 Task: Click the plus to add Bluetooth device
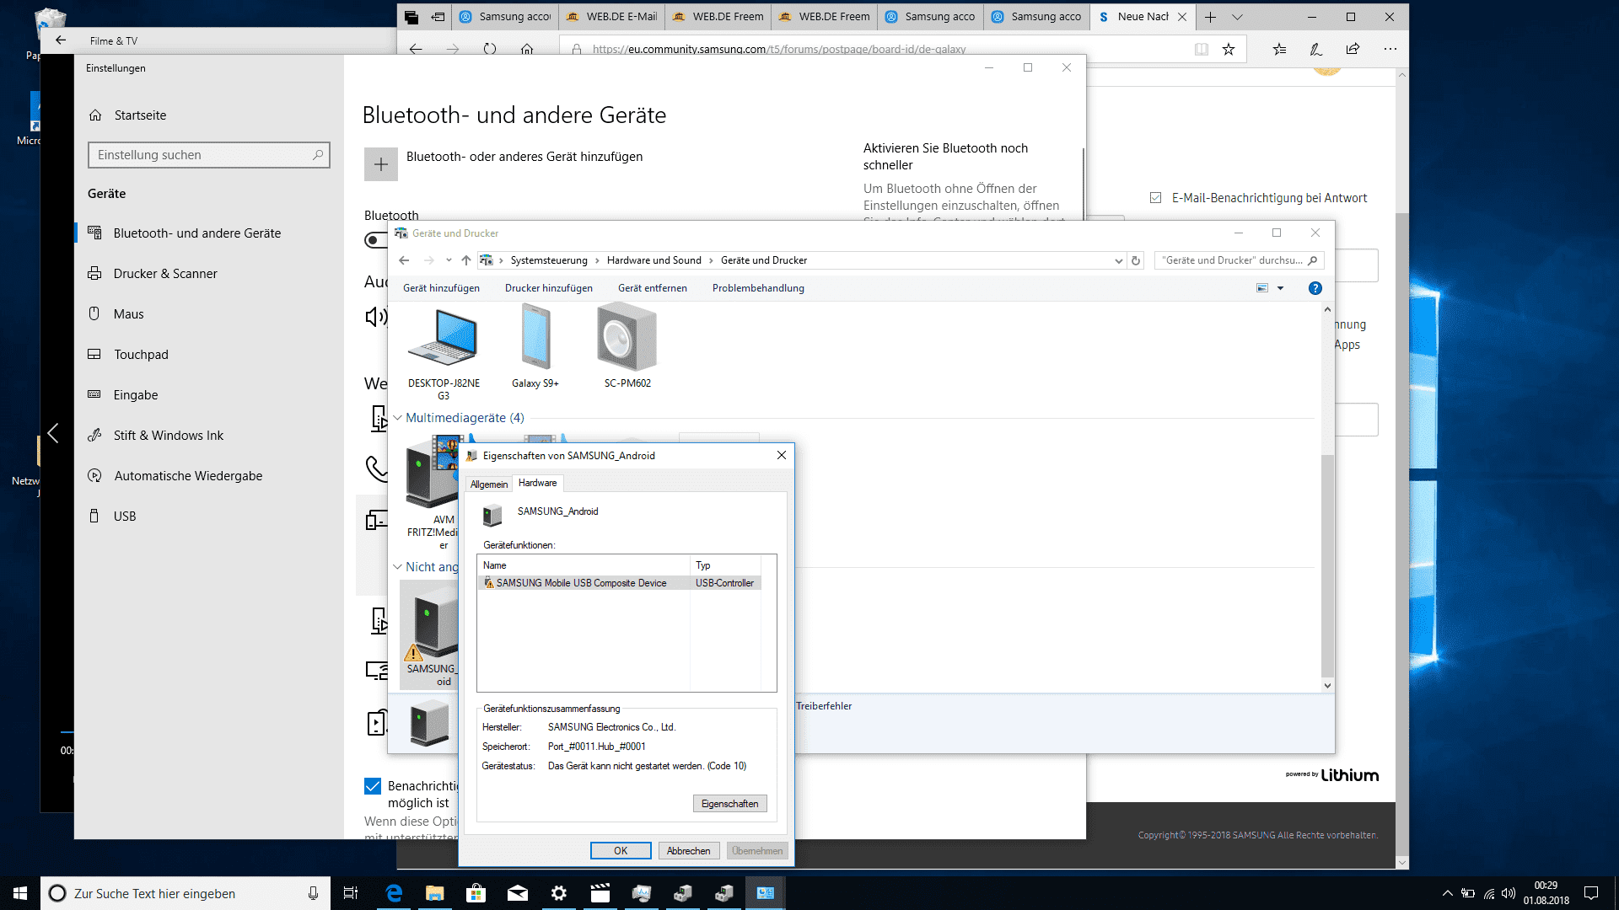381,164
